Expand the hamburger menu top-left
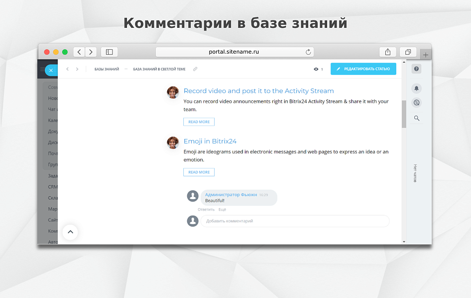The width and height of the screenshot is (471, 298). (42, 70)
